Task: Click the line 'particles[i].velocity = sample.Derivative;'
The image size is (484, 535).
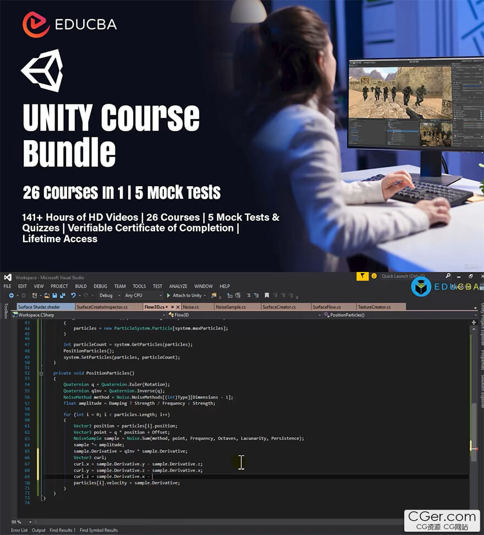Action: (x=127, y=483)
